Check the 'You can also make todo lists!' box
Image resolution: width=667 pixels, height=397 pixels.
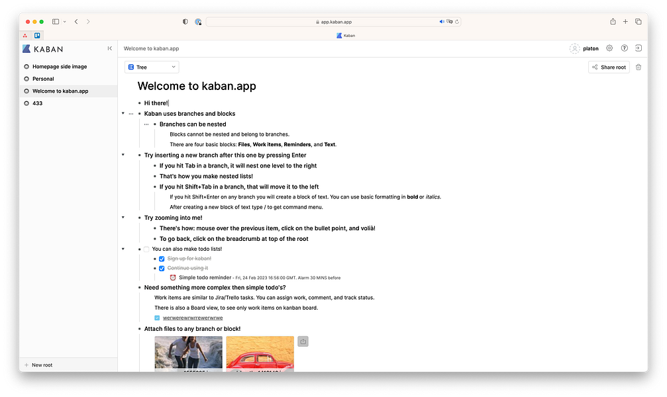(x=146, y=249)
